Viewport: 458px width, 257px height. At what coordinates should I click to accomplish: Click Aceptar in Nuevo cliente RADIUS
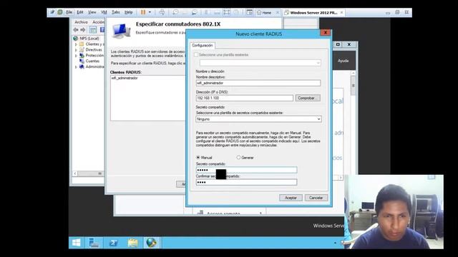click(291, 198)
